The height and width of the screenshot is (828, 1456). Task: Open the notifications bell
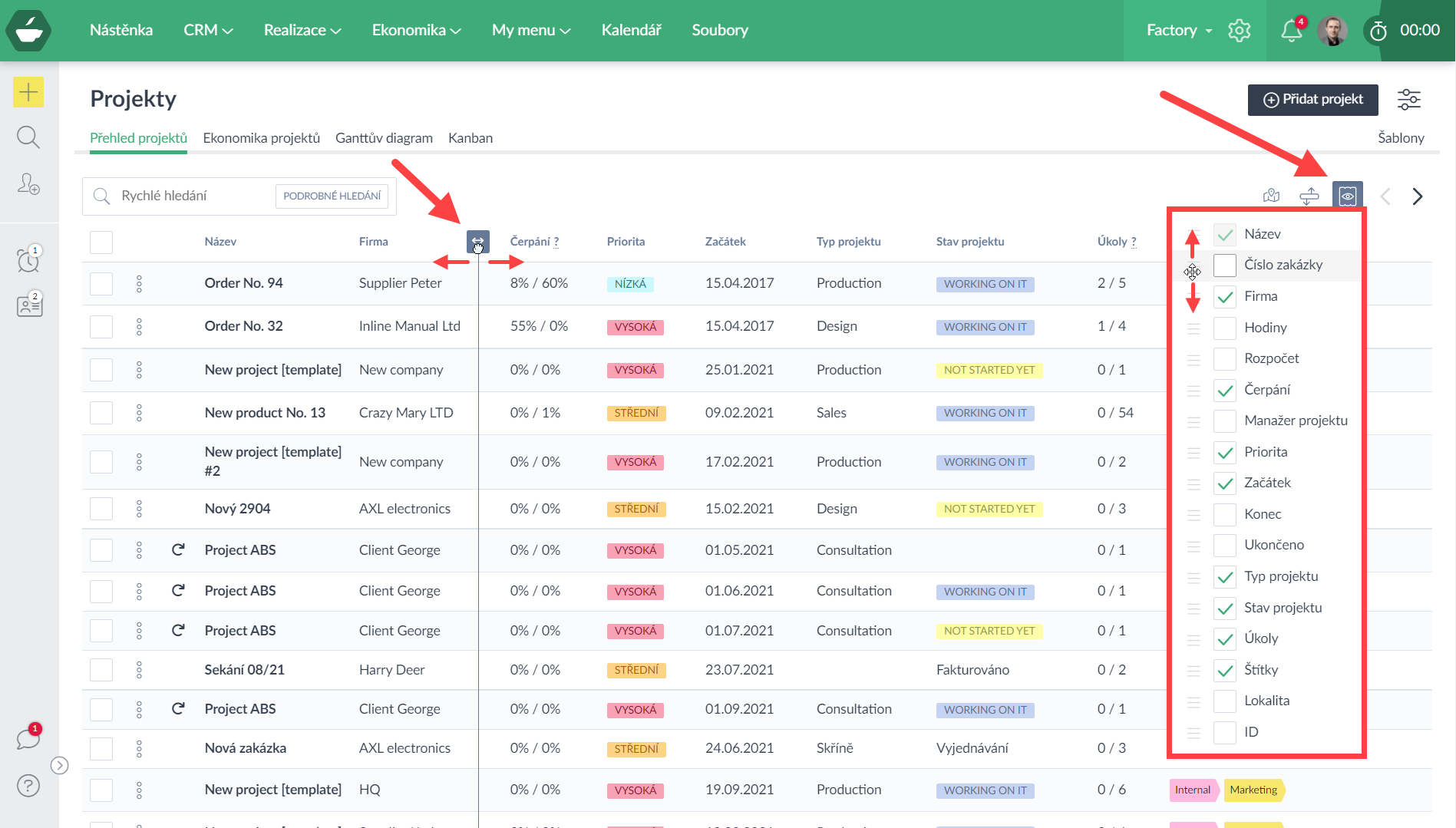pos(1292,31)
